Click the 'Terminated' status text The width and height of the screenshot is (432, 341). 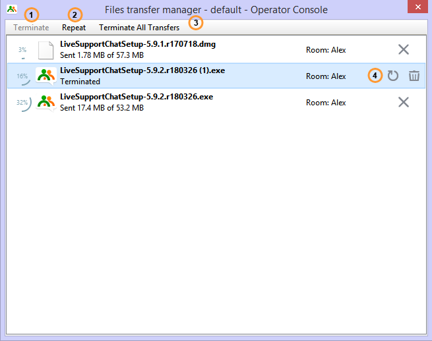[x=80, y=82]
